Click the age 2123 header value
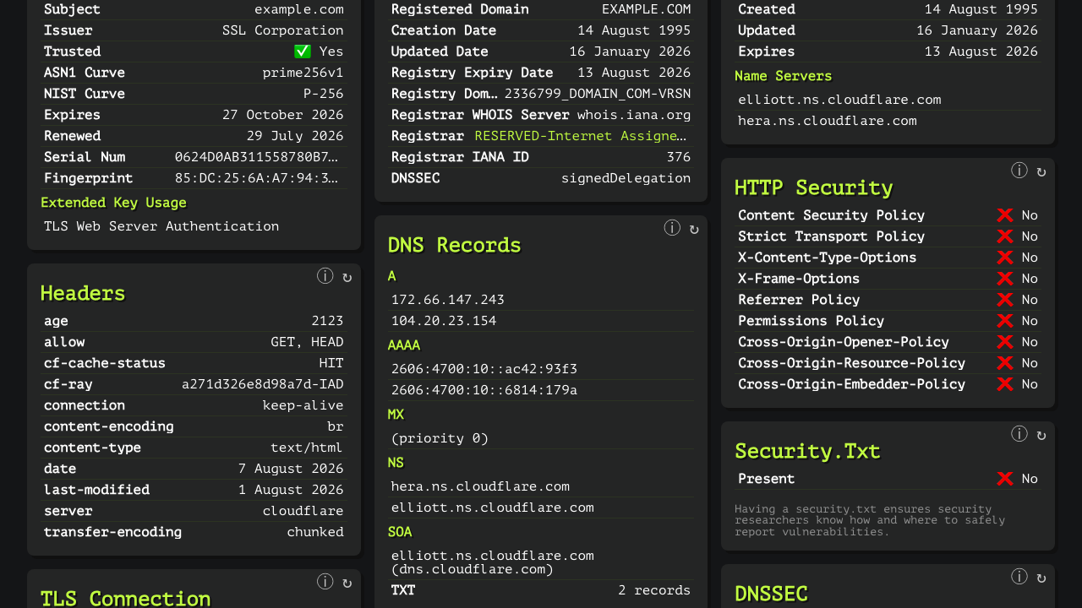The height and width of the screenshot is (608, 1082). tap(328, 321)
